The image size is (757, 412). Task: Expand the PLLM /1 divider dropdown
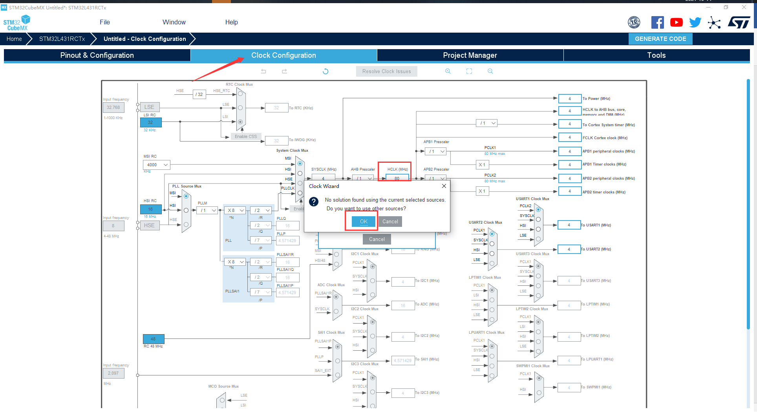[x=208, y=210]
